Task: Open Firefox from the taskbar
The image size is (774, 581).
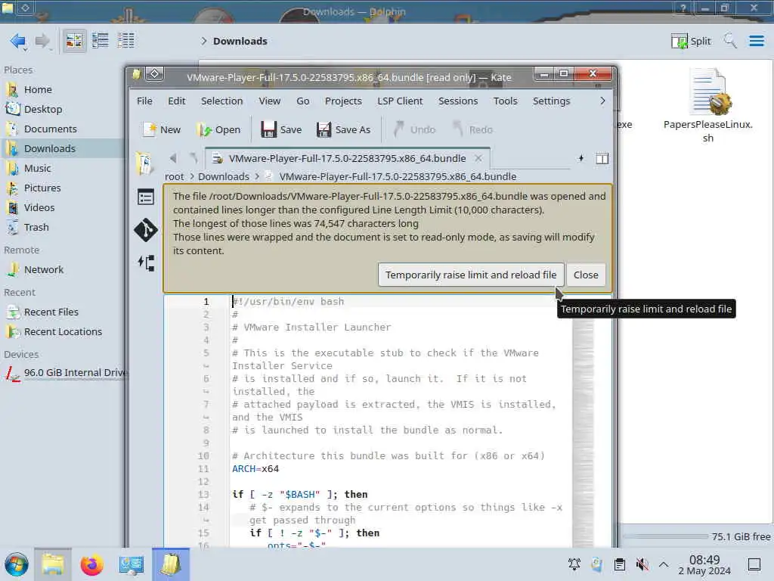Action: tap(91, 564)
